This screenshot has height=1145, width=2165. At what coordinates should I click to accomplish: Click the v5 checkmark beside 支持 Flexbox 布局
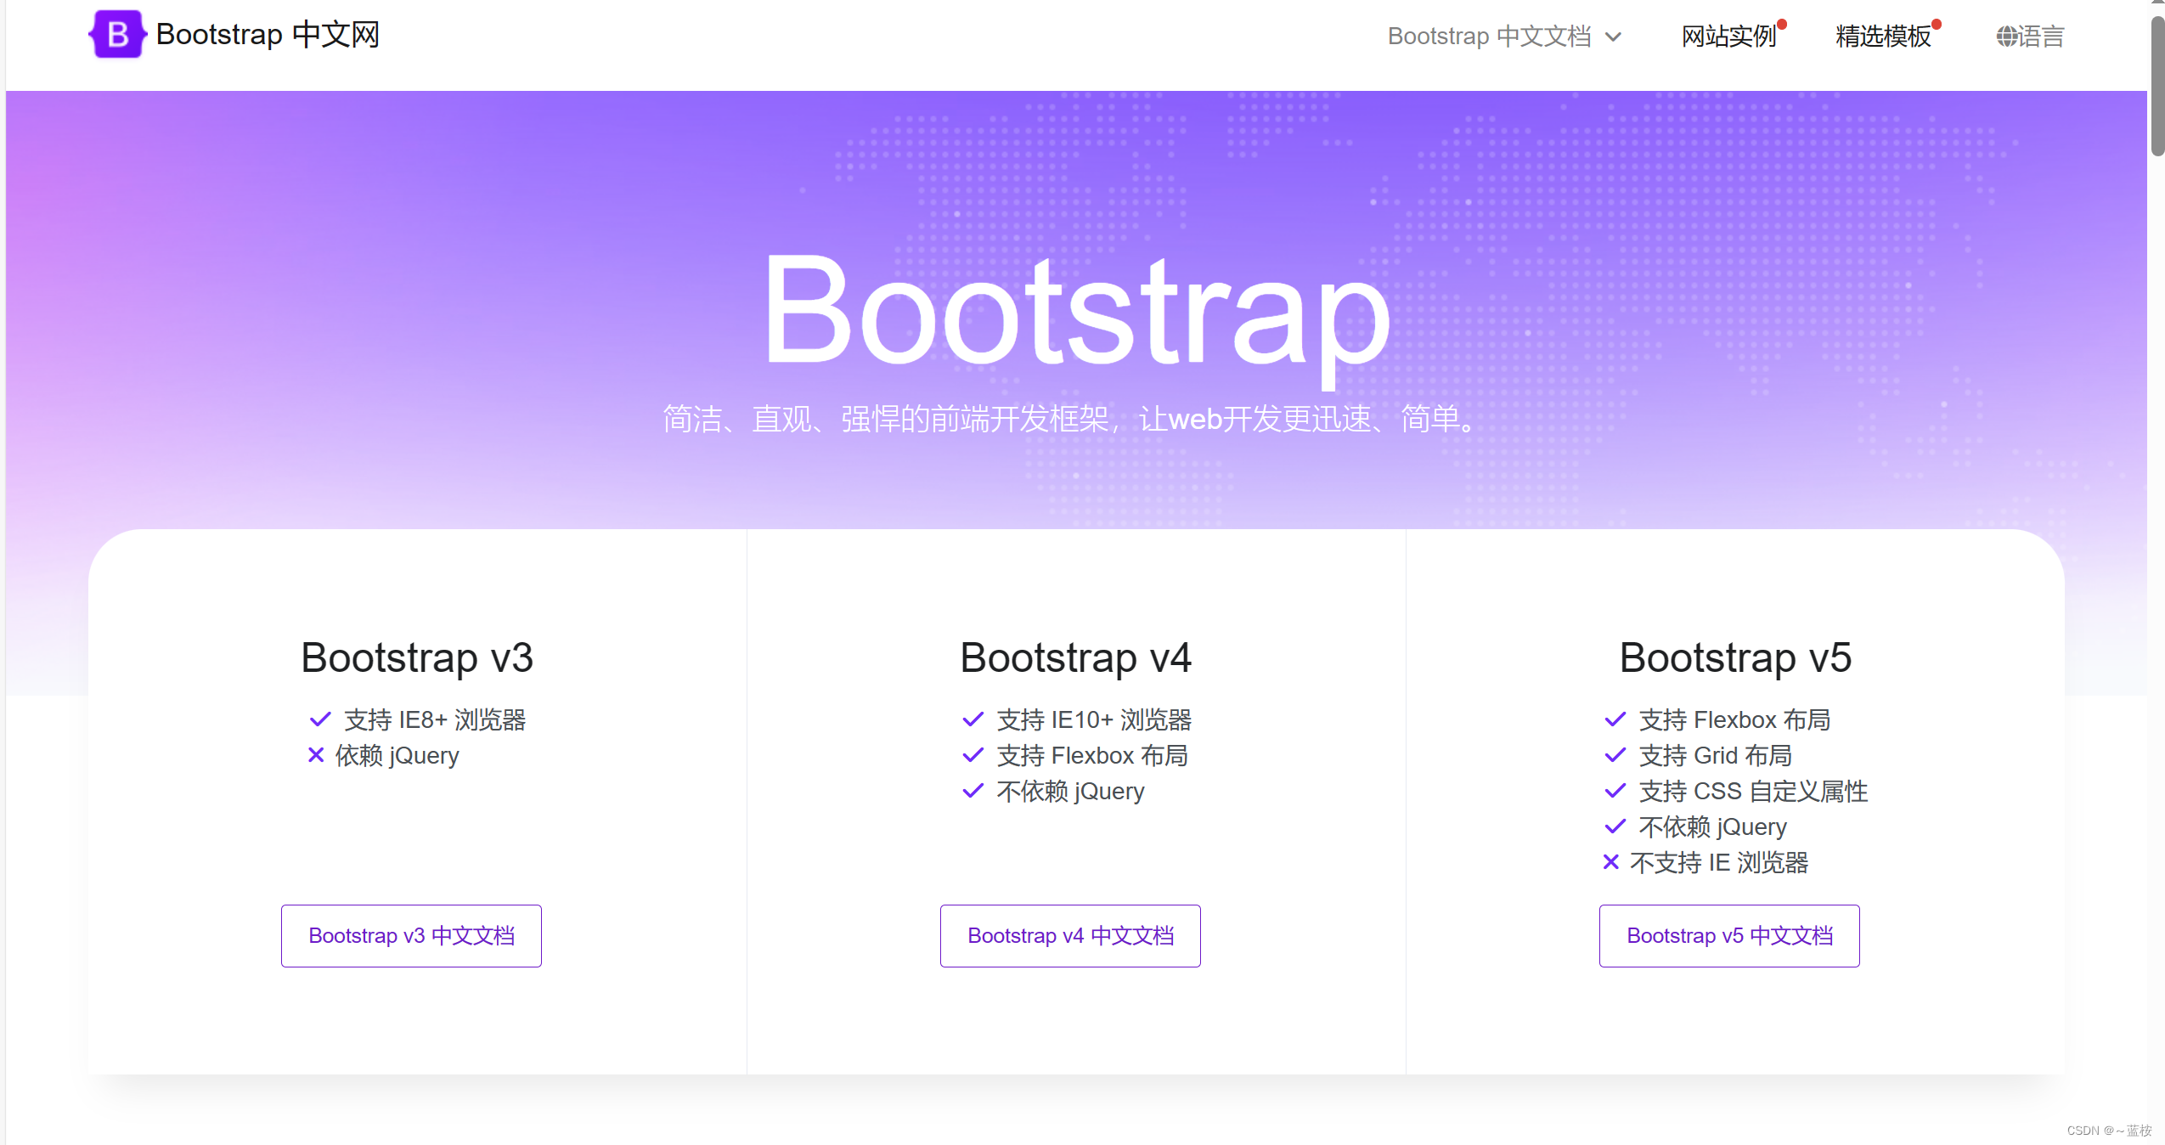pos(1615,719)
